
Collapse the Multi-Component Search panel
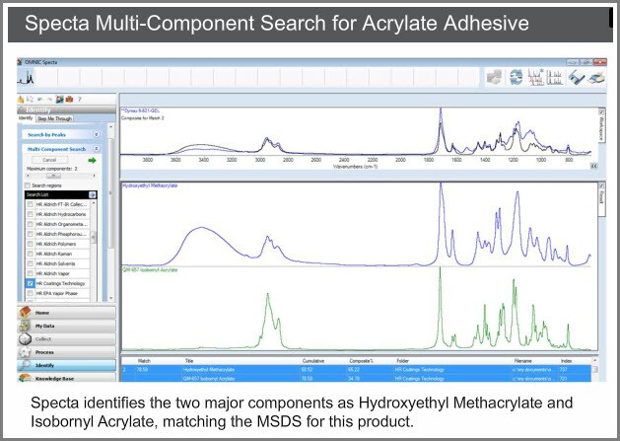[x=96, y=148]
